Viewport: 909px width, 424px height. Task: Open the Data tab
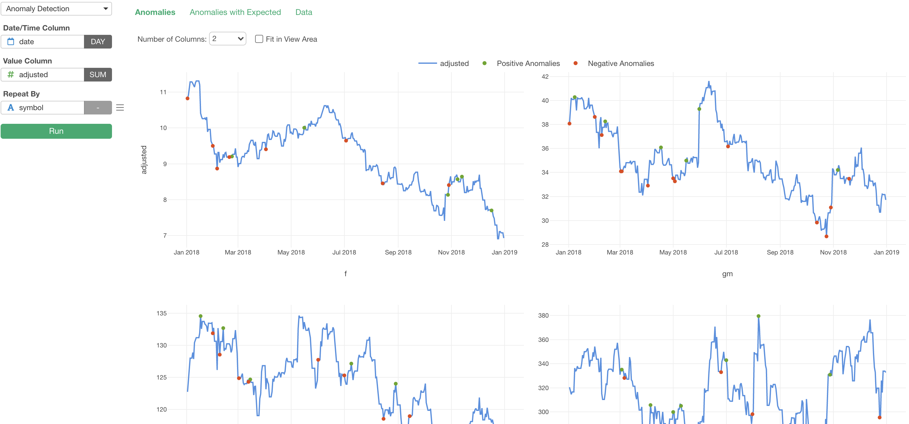[304, 12]
